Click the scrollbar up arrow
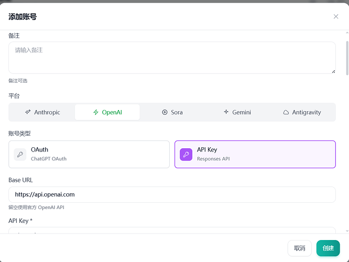 [347, 32]
